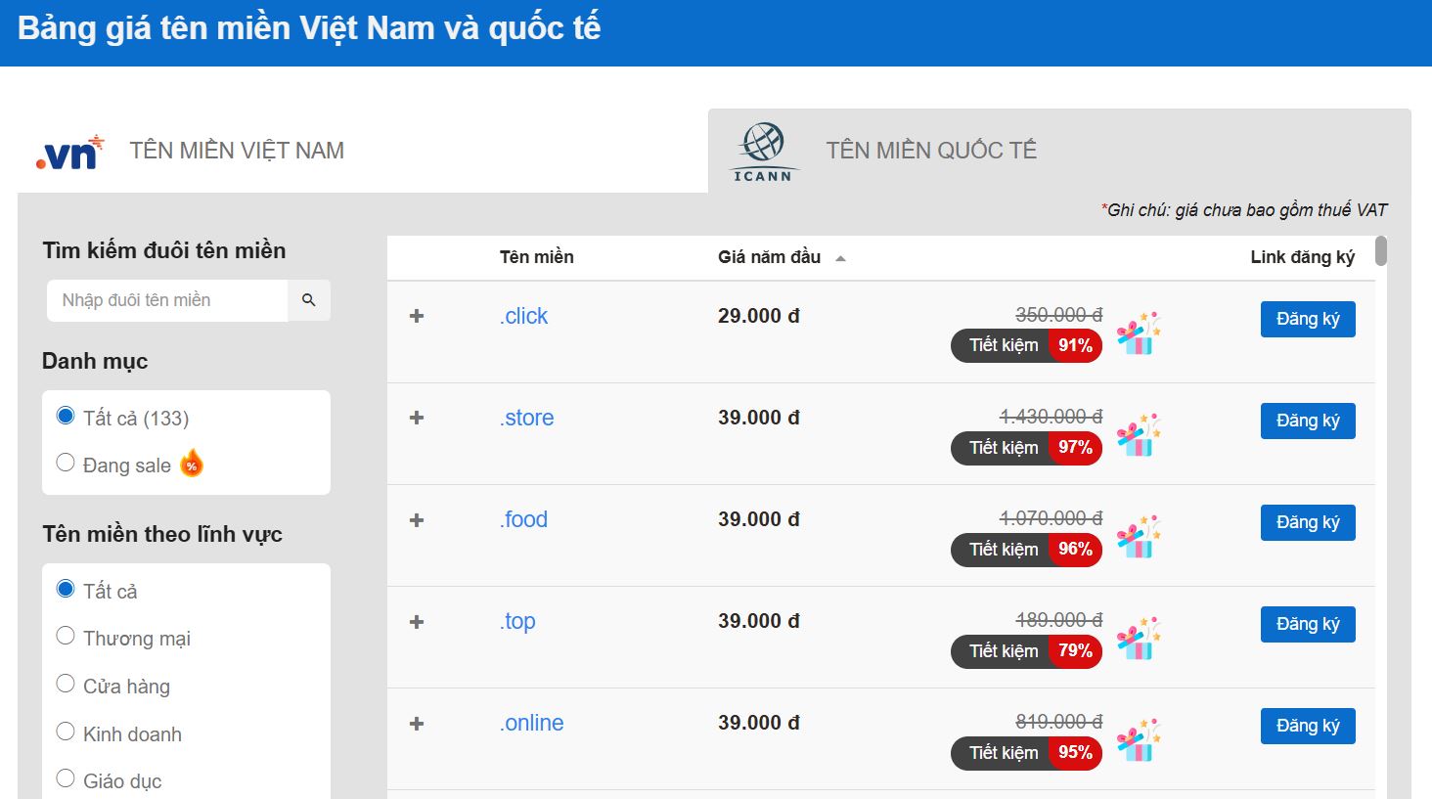Open the .online domain link
Viewport: 1432px width, 799px height.
532,723
